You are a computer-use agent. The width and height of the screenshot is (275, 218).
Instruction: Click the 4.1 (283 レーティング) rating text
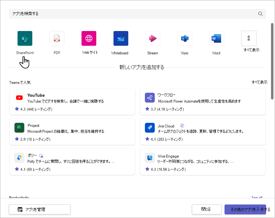pyautogui.click(x=167, y=139)
